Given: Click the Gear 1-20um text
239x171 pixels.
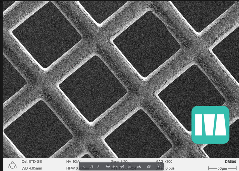Looking at the screenshot, I should point(122,161).
